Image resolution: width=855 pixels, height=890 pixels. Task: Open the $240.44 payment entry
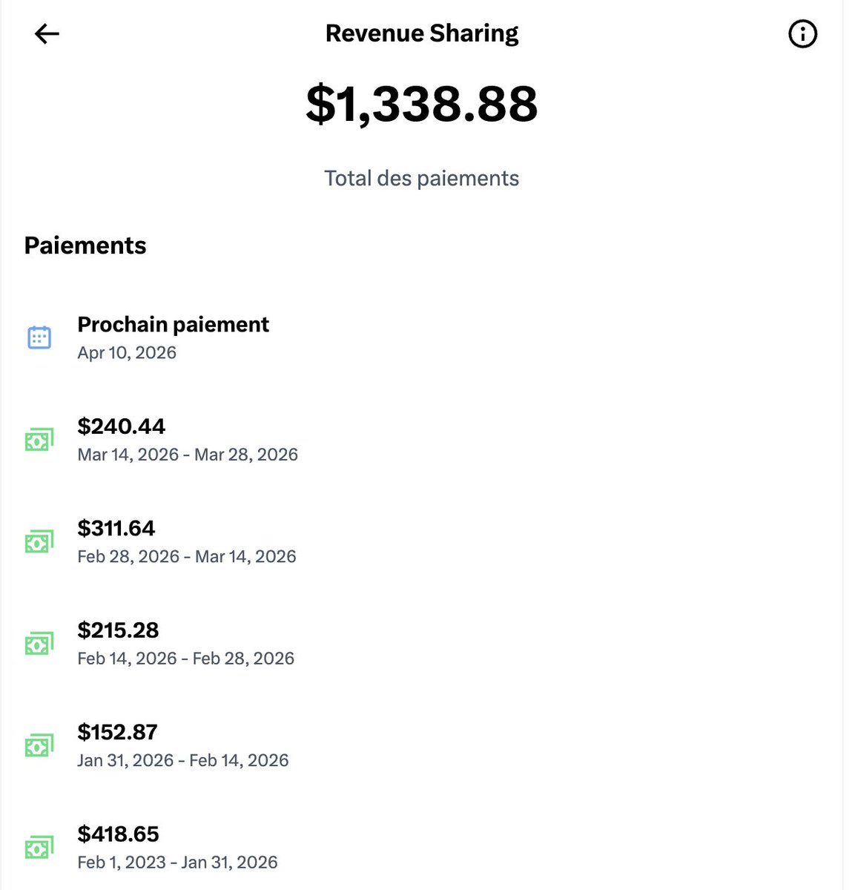pos(421,440)
